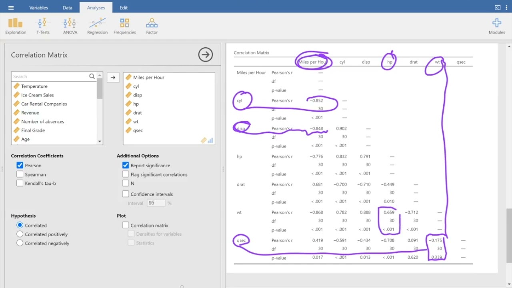Viewport: 512px width, 288px height.
Task: Click the faded ordinal bar-chart icon below the selected variables
Action: (210, 140)
